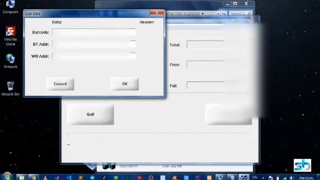This screenshot has width=320, height=180.
Task: Open Visual Studio Code taskbar icon
Action: click(x=69, y=177)
